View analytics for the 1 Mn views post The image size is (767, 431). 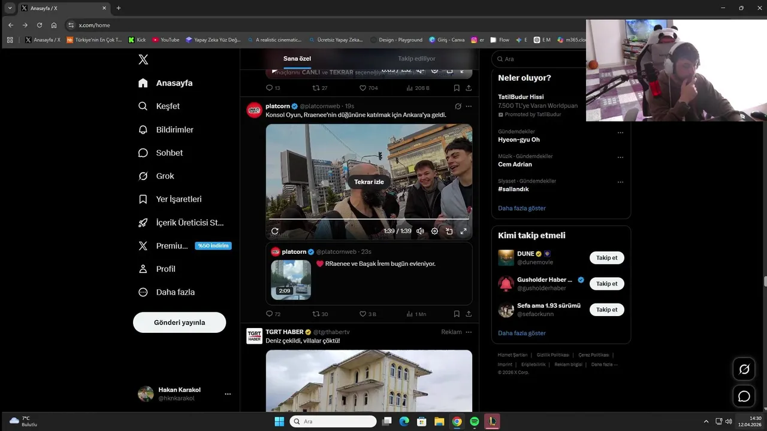coord(416,314)
